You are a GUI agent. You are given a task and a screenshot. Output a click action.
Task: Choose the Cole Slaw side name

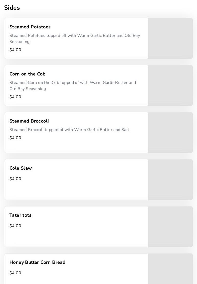point(21,168)
